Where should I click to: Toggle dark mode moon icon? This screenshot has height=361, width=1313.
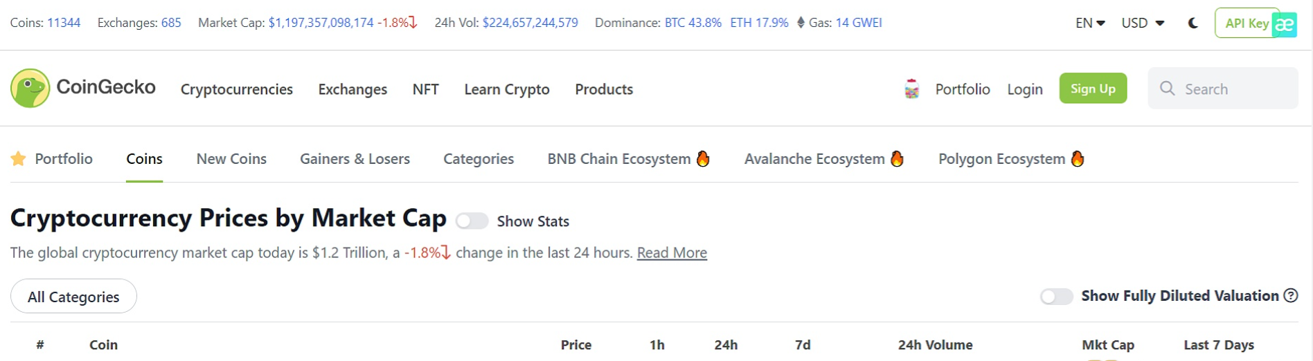1193,23
